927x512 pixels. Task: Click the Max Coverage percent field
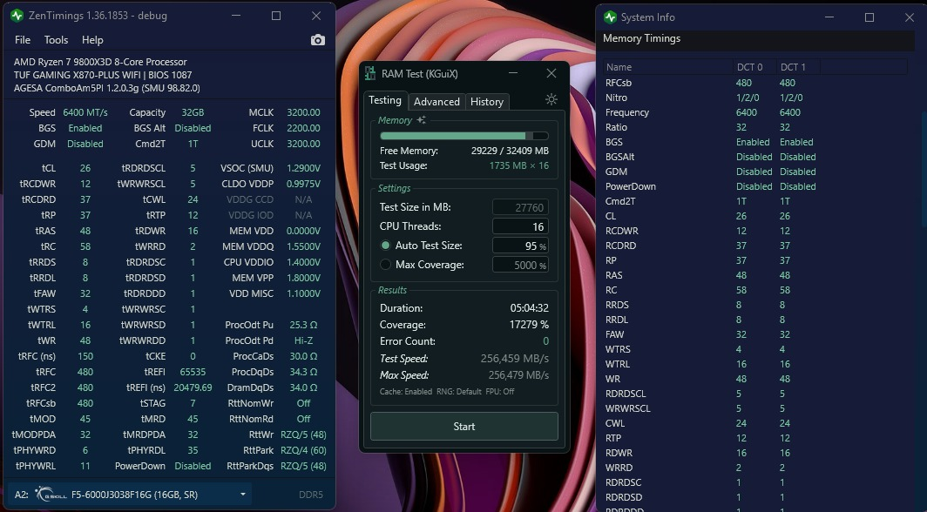click(x=520, y=266)
